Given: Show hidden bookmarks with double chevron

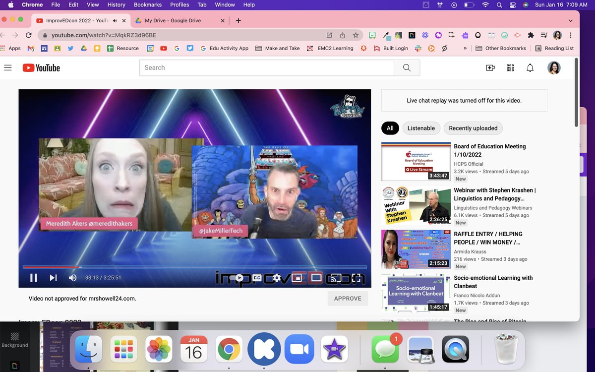Looking at the screenshot, I should click(x=465, y=48).
